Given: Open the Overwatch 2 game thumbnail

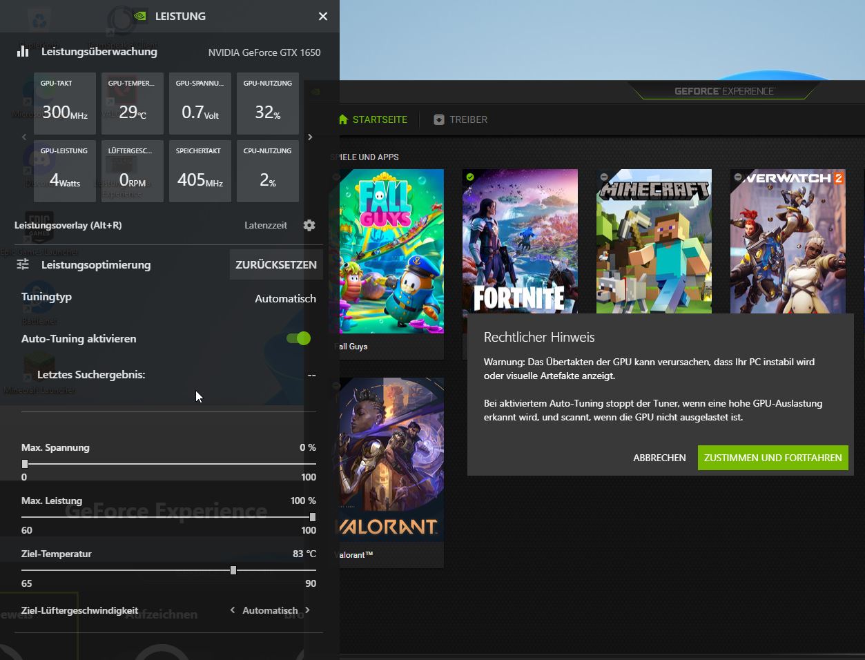Looking at the screenshot, I should click(788, 241).
